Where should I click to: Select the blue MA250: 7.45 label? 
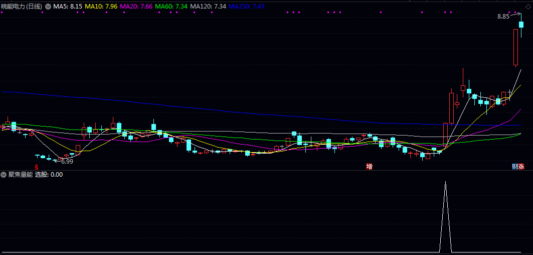[247, 7]
